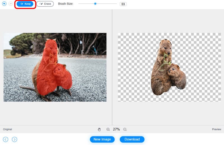
Task: Click the undo arrow icon
Action: click(4, 4)
